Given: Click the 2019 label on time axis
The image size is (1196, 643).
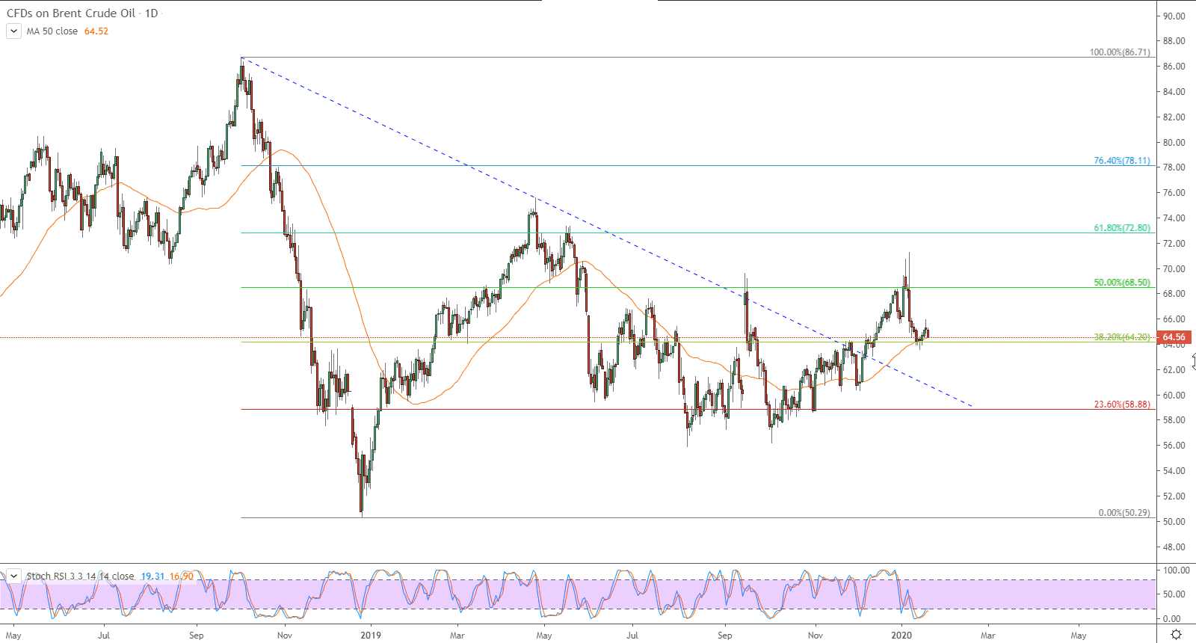Looking at the screenshot, I should (371, 636).
